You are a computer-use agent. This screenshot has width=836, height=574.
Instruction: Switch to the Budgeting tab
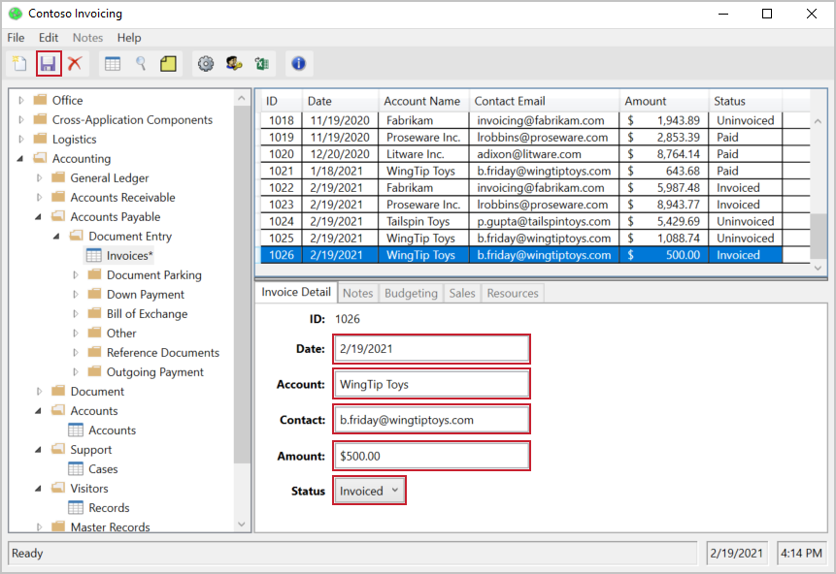coord(411,294)
